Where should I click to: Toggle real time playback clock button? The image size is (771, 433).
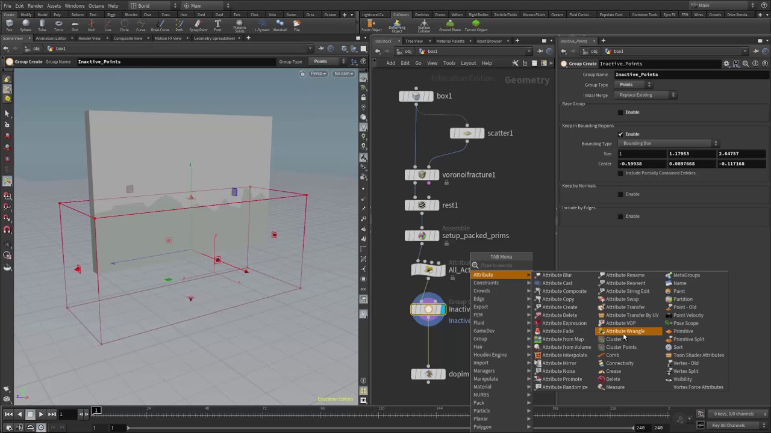click(x=41, y=427)
